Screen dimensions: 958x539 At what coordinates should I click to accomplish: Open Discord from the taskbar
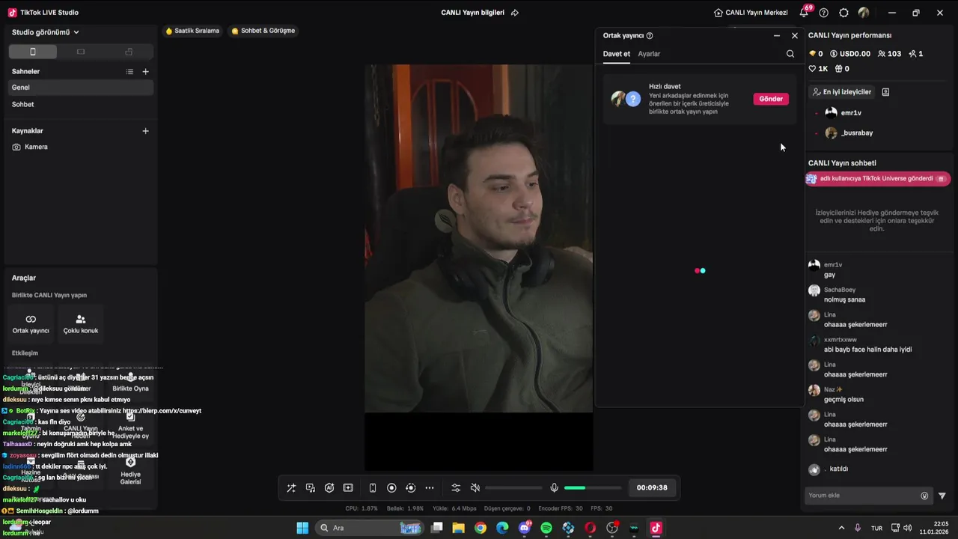click(x=525, y=528)
